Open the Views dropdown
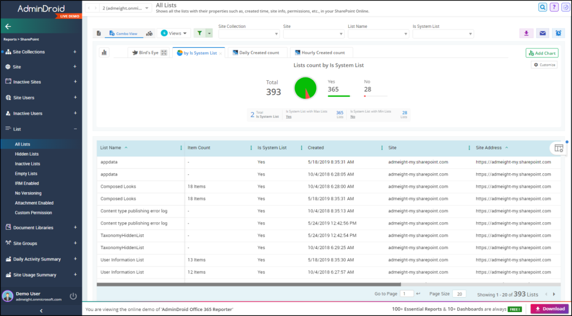 coord(174,33)
